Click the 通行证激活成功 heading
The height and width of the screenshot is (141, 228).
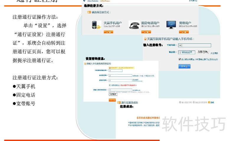tap(129, 103)
